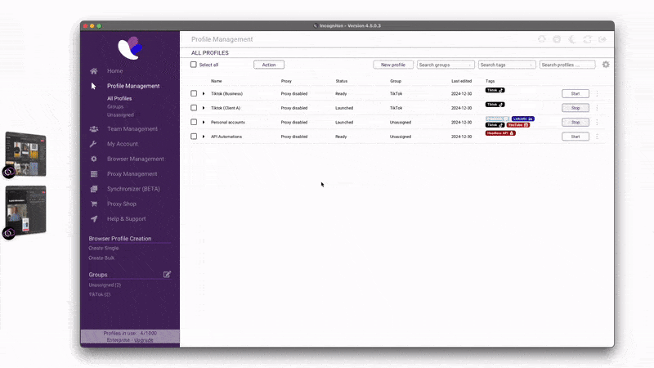This screenshot has height=368, width=654.
Task: Stop the Tiktok (Client A) profile
Action: [576, 108]
